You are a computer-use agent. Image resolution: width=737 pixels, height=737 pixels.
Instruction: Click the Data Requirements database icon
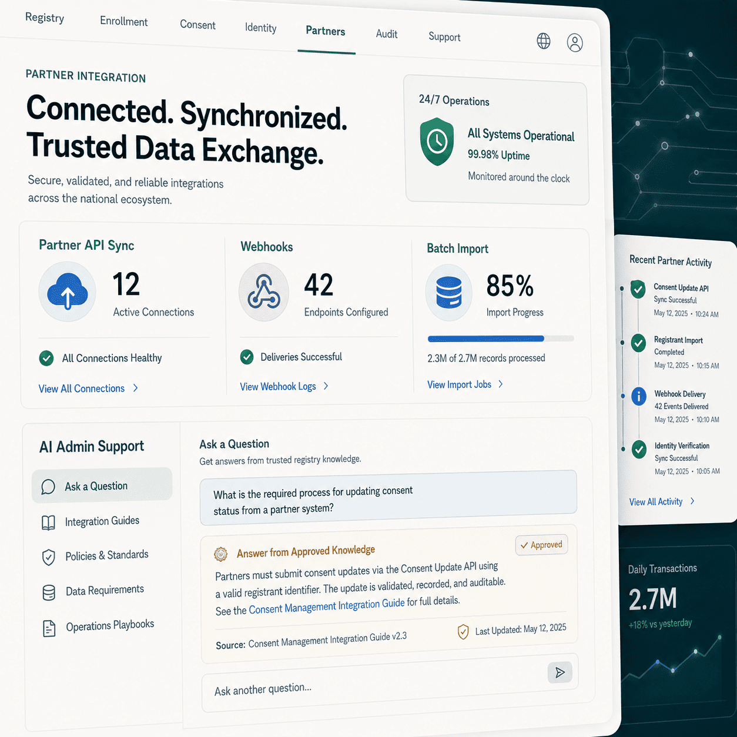pyautogui.click(x=49, y=592)
